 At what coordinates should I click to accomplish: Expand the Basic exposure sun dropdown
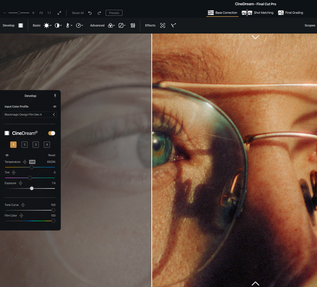point(48,25)
